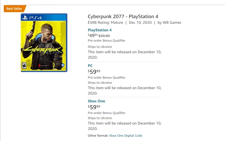Image resolution: width=225 pixels, height=141 pixels.
Task: Click Pre-order Bonus Qualifier under Xbox One
Action: pos(107,113)
